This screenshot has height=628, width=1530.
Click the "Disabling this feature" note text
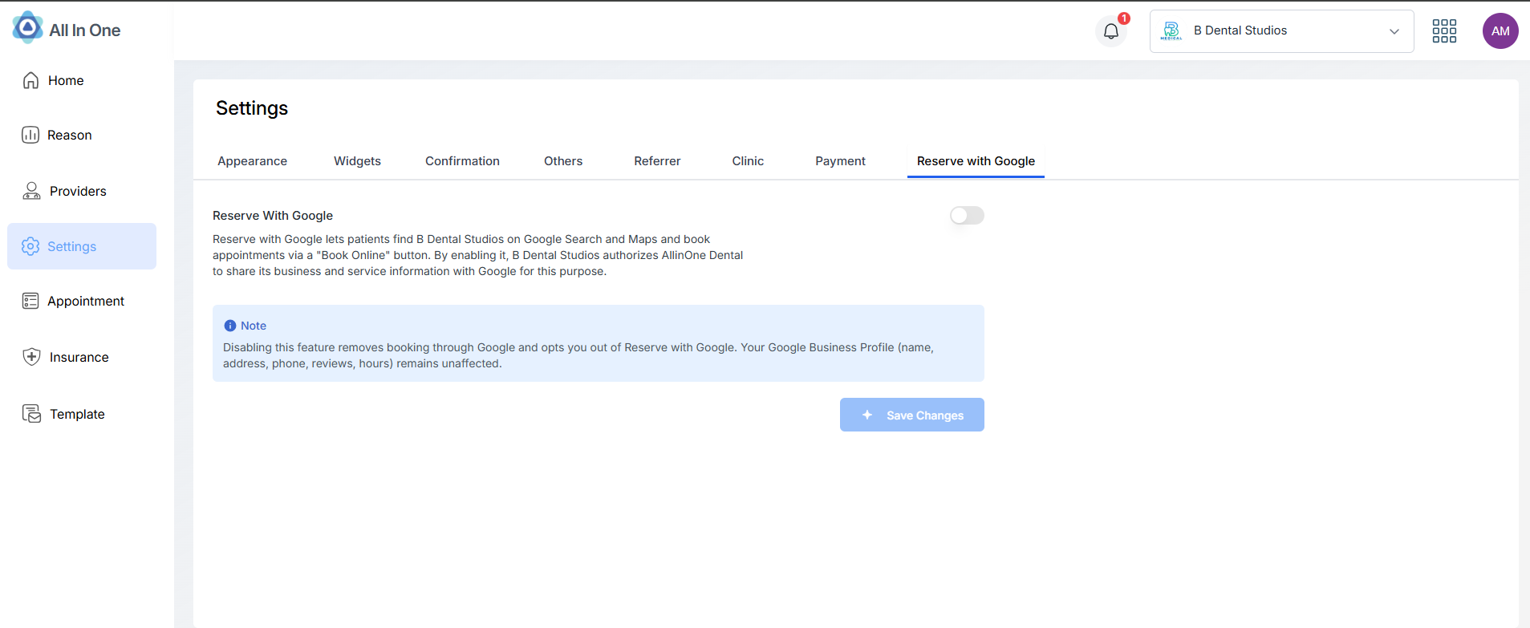pos(578,355)
